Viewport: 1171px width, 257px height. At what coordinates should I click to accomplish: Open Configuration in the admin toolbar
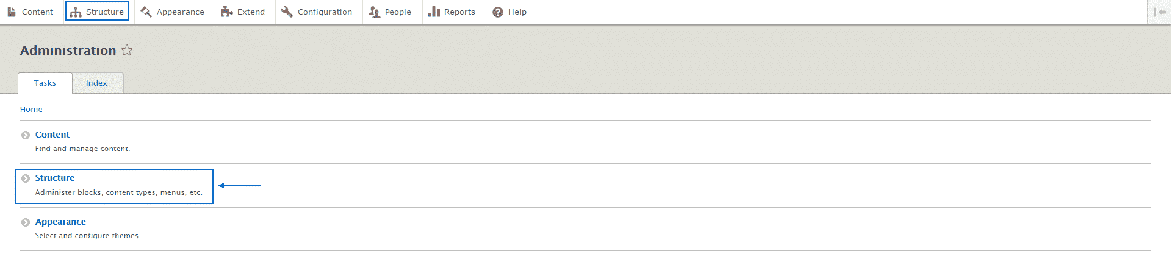point(325,12)
